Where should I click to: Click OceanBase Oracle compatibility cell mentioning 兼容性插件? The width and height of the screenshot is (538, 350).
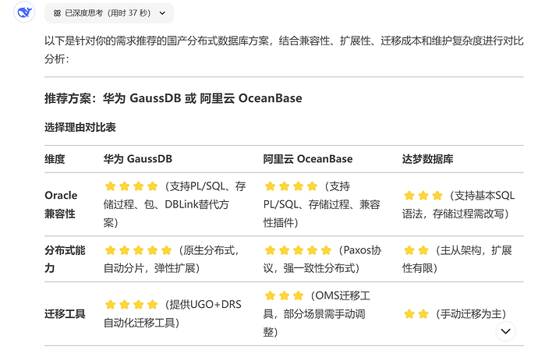[x=322, y=204]
